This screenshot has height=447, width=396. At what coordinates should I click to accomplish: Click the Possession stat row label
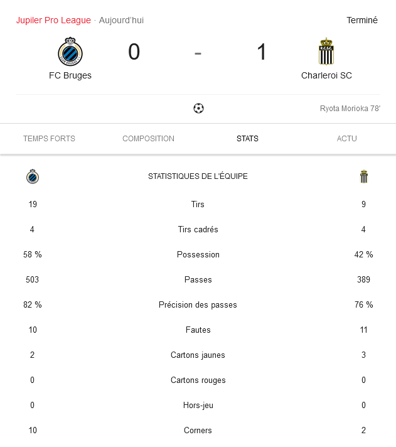[198, 254]
